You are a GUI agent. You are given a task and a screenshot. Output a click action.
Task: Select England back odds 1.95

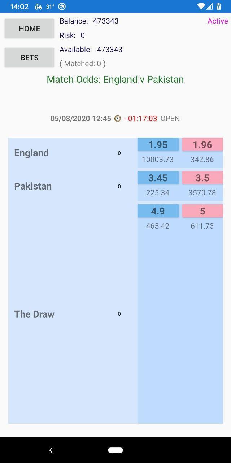(x=158, y=145)
